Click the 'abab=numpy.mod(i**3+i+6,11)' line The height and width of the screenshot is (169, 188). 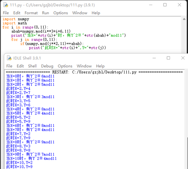click(x=41, y=31)
